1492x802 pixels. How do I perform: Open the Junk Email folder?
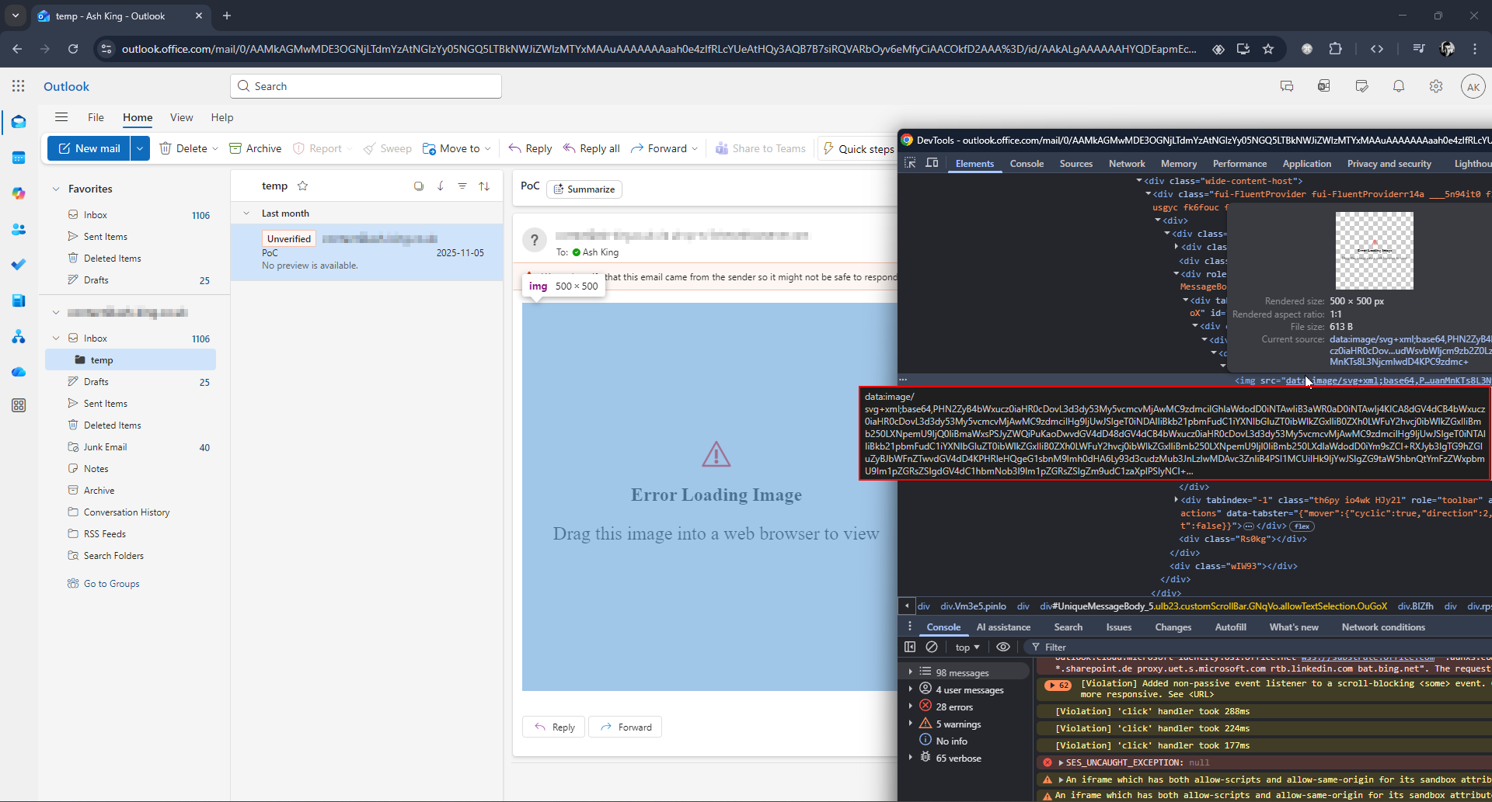click(105, 447)
